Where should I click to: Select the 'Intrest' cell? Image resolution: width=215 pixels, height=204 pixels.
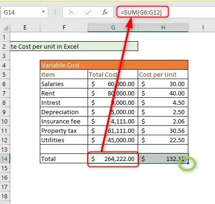(64, 102)
